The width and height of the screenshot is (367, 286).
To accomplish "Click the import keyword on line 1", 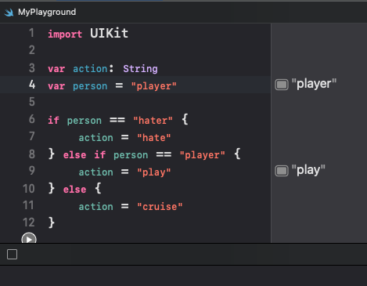I will tap(65, 34).
